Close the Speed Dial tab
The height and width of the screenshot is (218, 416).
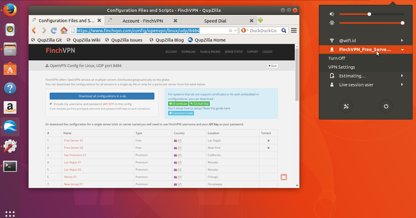click(x=252, y=21)
